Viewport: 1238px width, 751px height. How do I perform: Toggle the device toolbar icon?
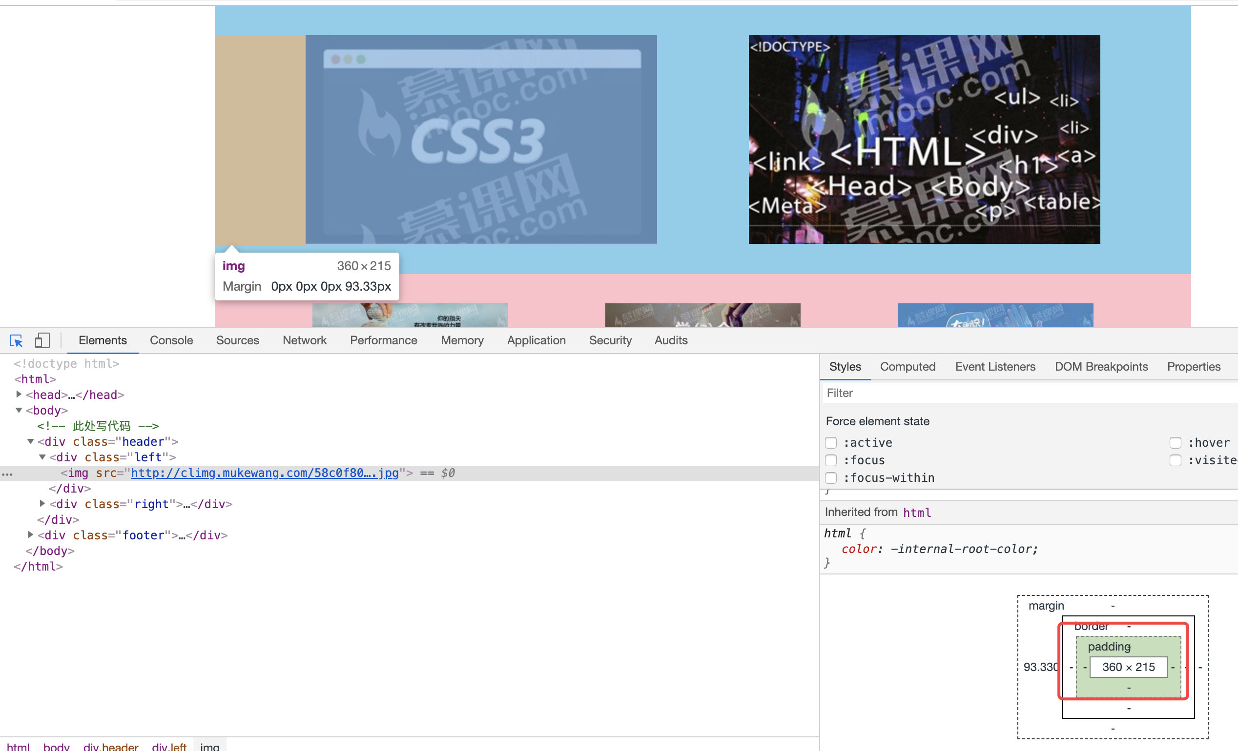[x=42, y=341]
